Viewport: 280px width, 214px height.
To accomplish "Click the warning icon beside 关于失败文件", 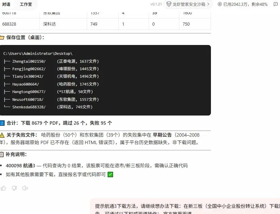I will [2, 135].
